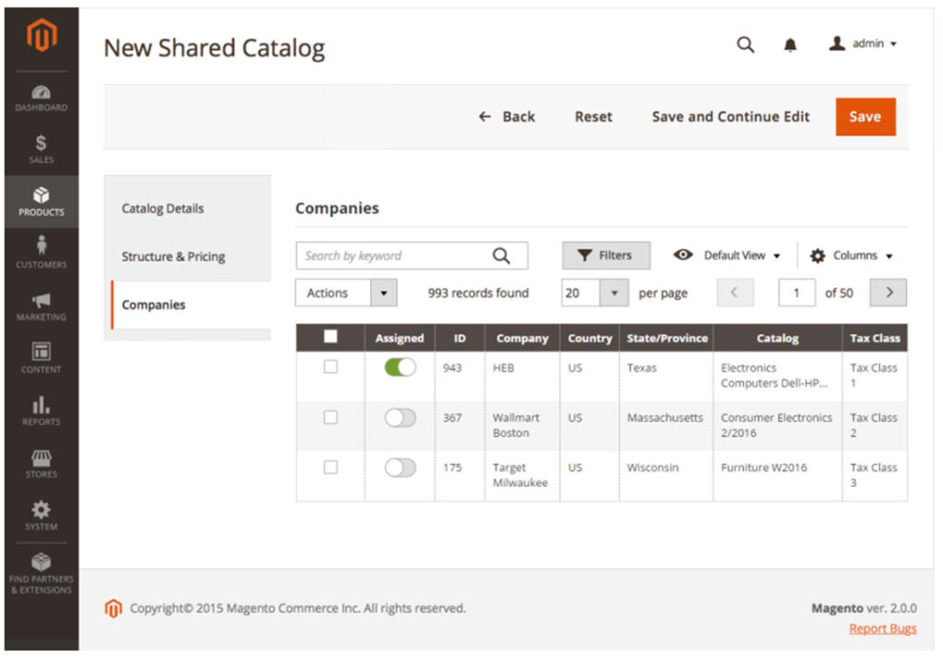Image resolution: width=943 pixels, height=661 pixels.
Task: Open the Filters button
Action: pyautogui.click(x=606, y=256)
